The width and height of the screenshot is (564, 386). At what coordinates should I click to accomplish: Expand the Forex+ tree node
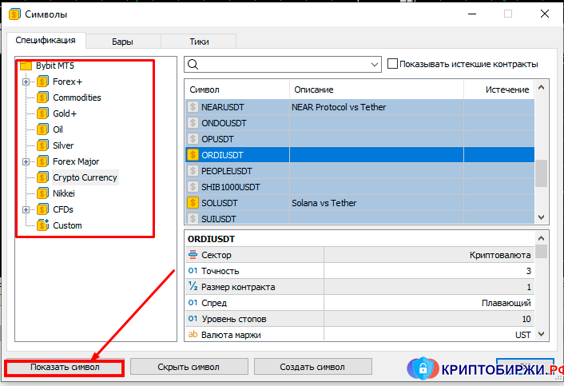click(26, 82)
